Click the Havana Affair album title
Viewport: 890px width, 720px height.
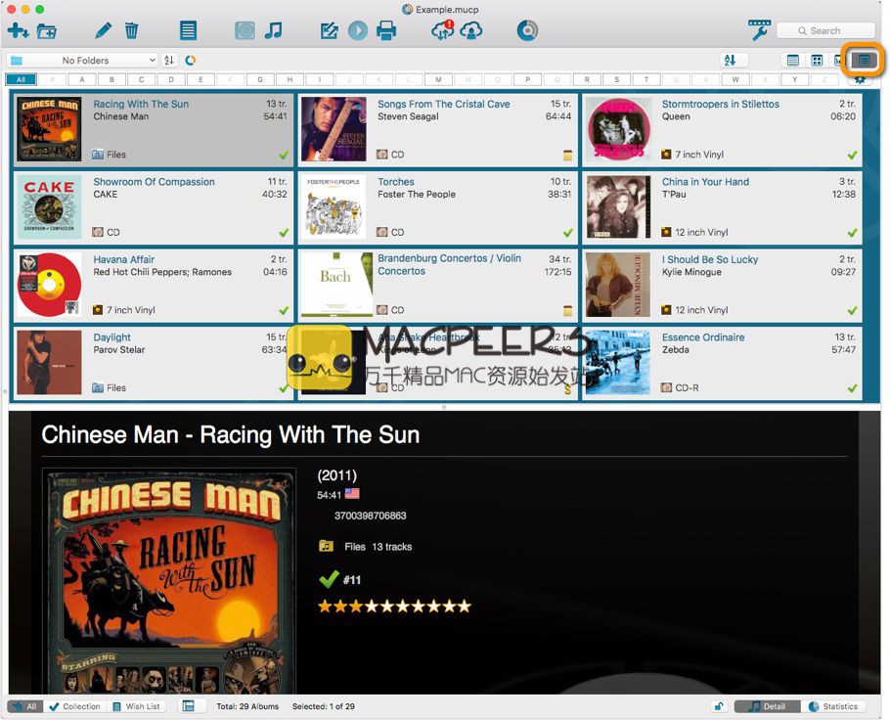click(124, 259)
